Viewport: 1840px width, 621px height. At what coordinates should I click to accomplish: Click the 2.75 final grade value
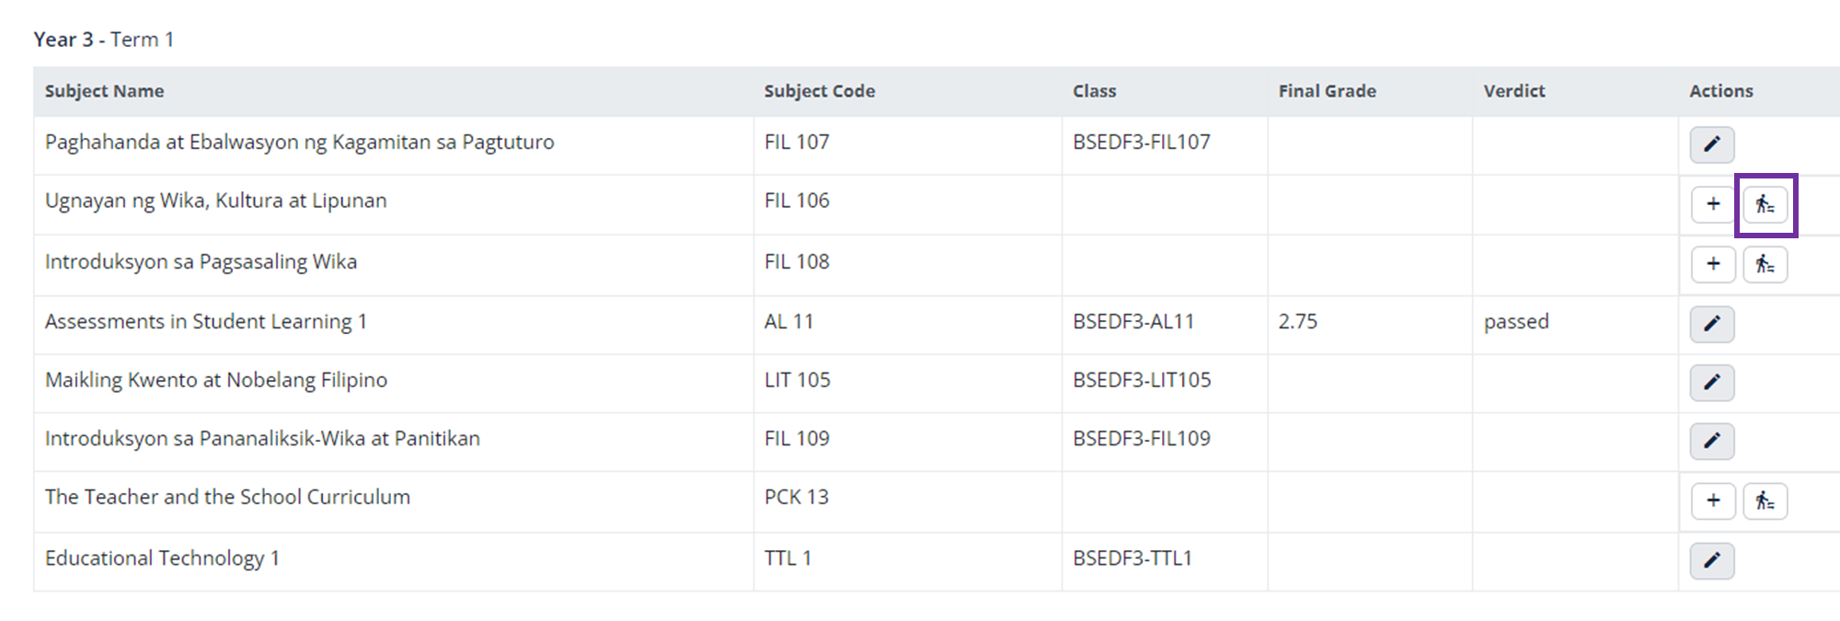click(1297, 322)
